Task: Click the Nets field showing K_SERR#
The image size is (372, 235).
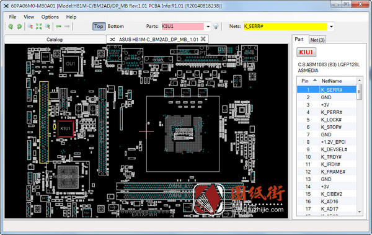Action: [x=285, y=26]
